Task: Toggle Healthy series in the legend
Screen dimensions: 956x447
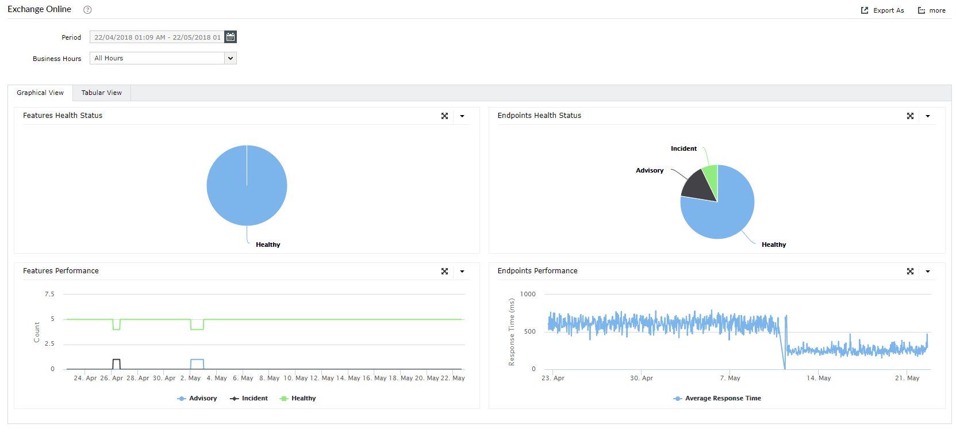Action: pyautogui.click(x=298, y=398)
